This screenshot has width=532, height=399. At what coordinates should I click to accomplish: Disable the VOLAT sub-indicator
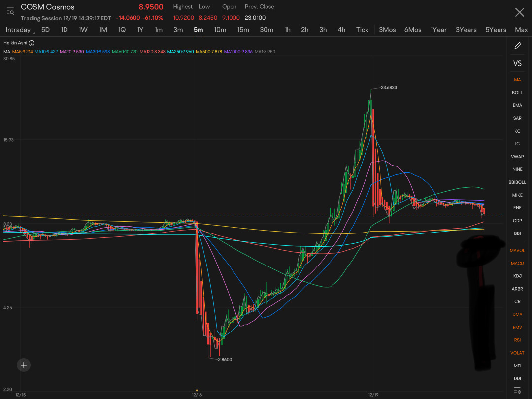517,353
